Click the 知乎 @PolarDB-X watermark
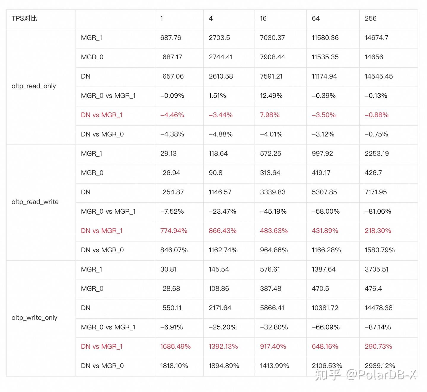Image resolution: width=427 pixels, height=392 pixels. pyautogui.click(x=365, y=375)
